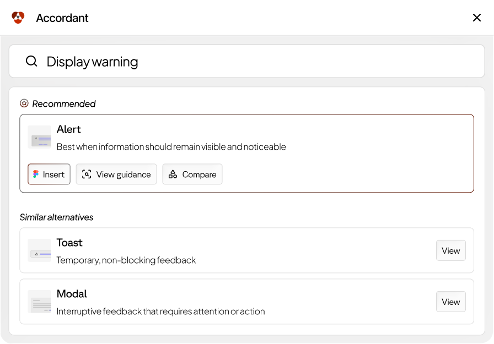Open the Modal component thumbnail
Image resolution: width=494 pixels, height=344 pixels.
(39, 302)
